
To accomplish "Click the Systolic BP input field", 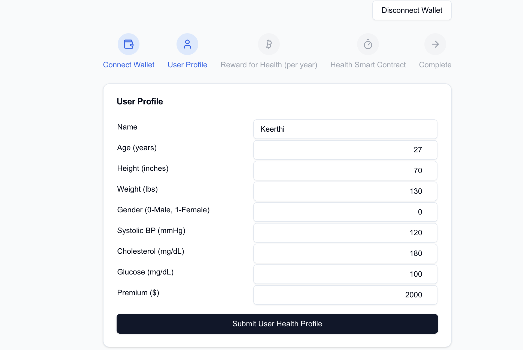I will [x=345, y=233].
